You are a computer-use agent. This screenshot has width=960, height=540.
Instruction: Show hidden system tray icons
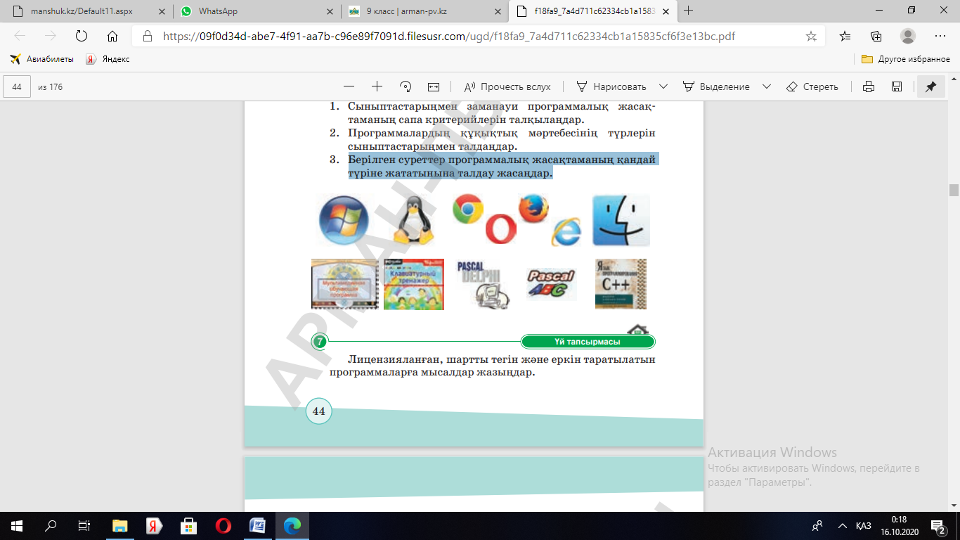tap(843, 525)
